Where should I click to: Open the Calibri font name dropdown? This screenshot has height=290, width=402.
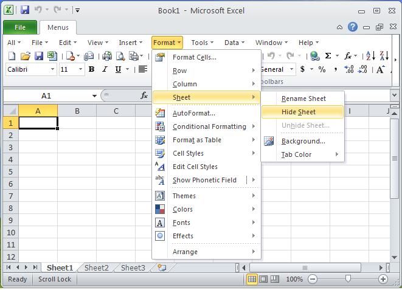tap(53, 69)
